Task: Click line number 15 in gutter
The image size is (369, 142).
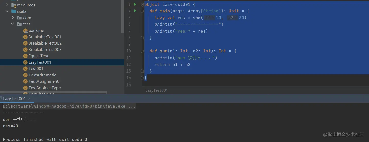Action: [129, 84]
